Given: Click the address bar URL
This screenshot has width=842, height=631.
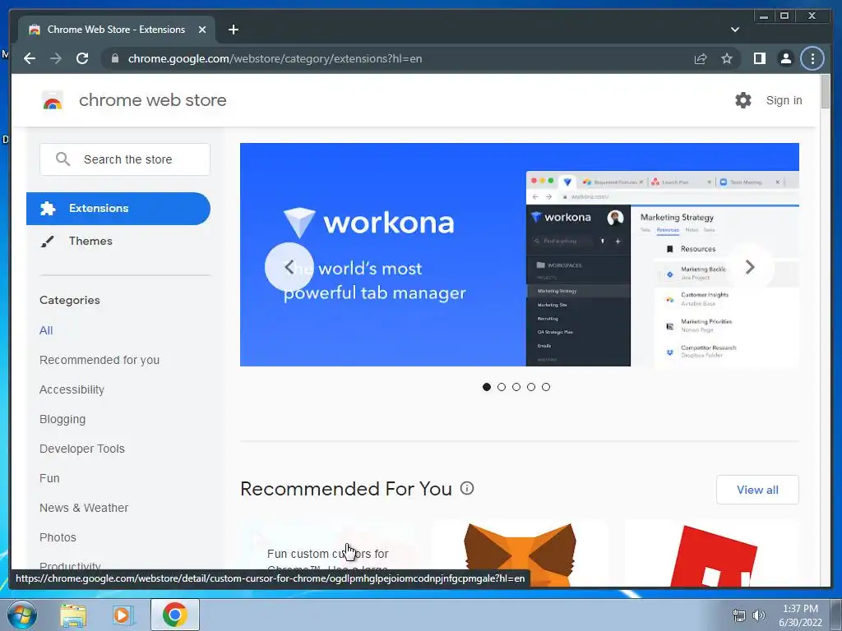Looking at the screenshot, I should coord(275,58).
